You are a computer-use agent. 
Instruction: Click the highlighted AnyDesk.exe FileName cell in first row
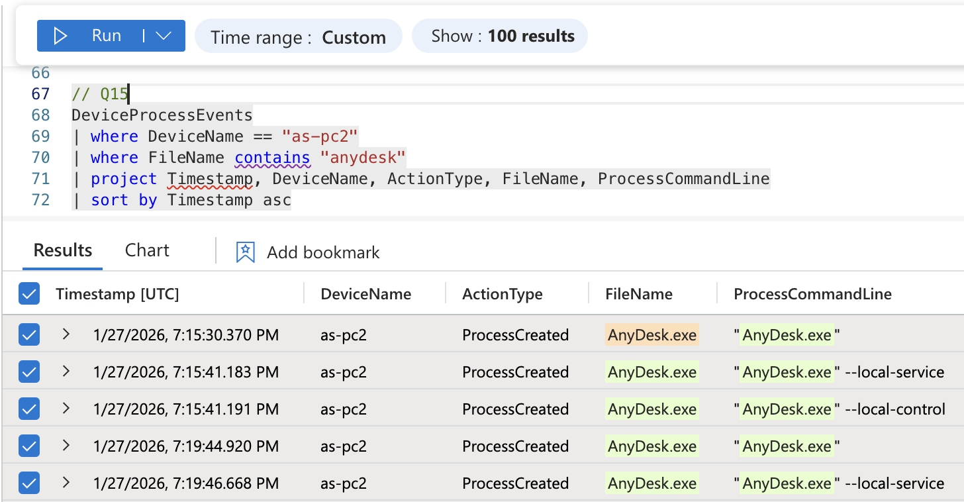[652, 335]
